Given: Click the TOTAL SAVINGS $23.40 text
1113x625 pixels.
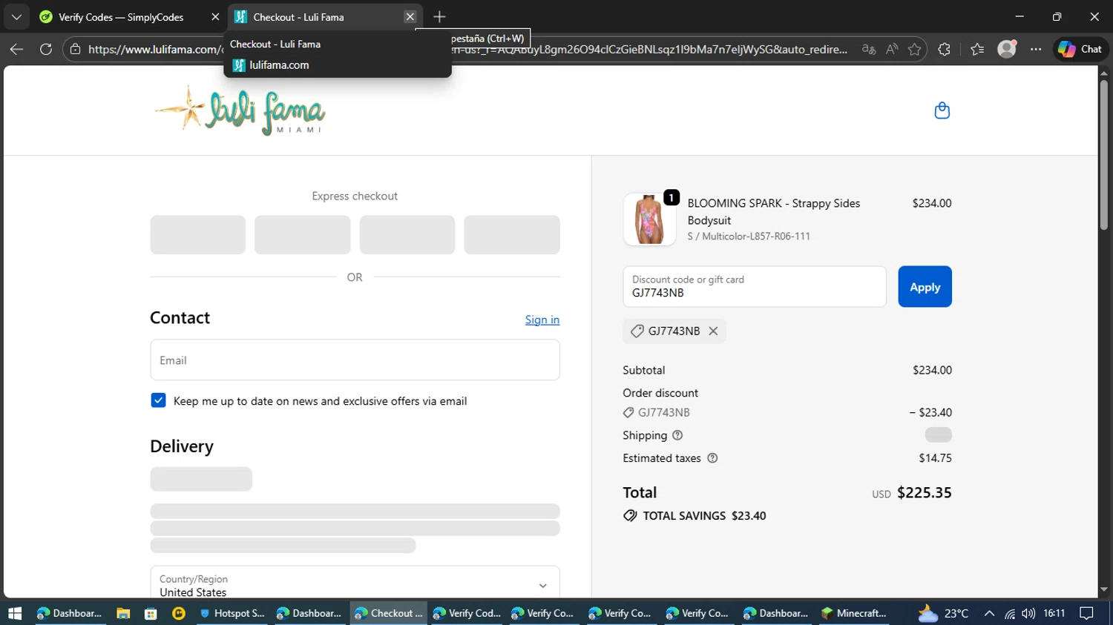Looking at the screenshot, I should pyautogui.click(x=704, y=516).
